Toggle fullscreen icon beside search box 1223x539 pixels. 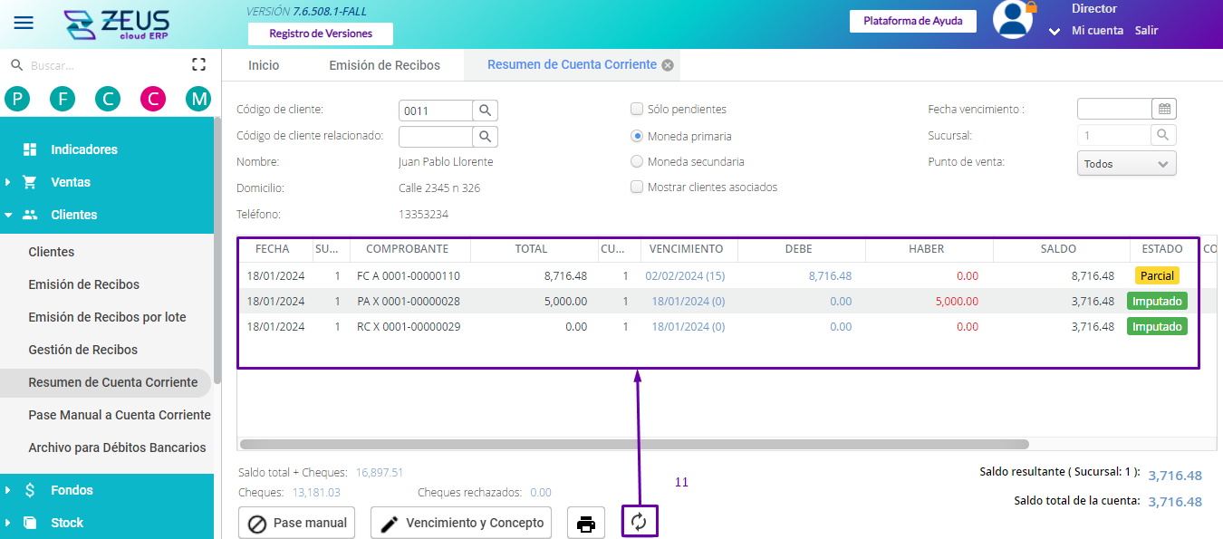(199, 64)
